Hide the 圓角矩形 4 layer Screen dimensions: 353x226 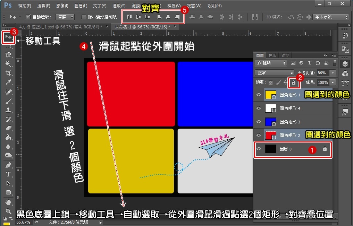pyautogui.click(x=259, y=108)
